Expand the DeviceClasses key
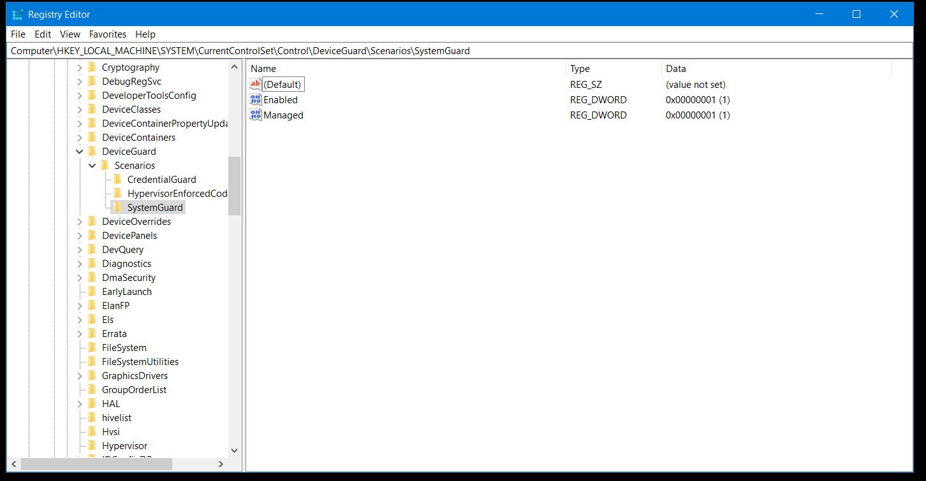Viewport: 926px width, 481px height. (x=80, y=110)
